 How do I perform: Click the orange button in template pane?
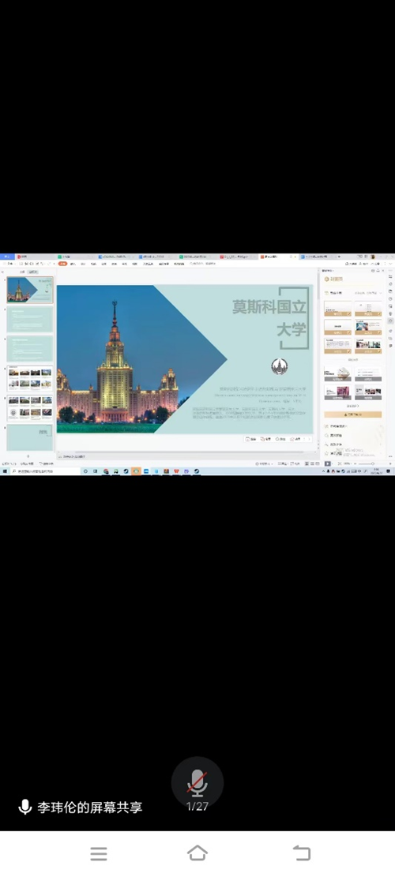coord(353,414)
